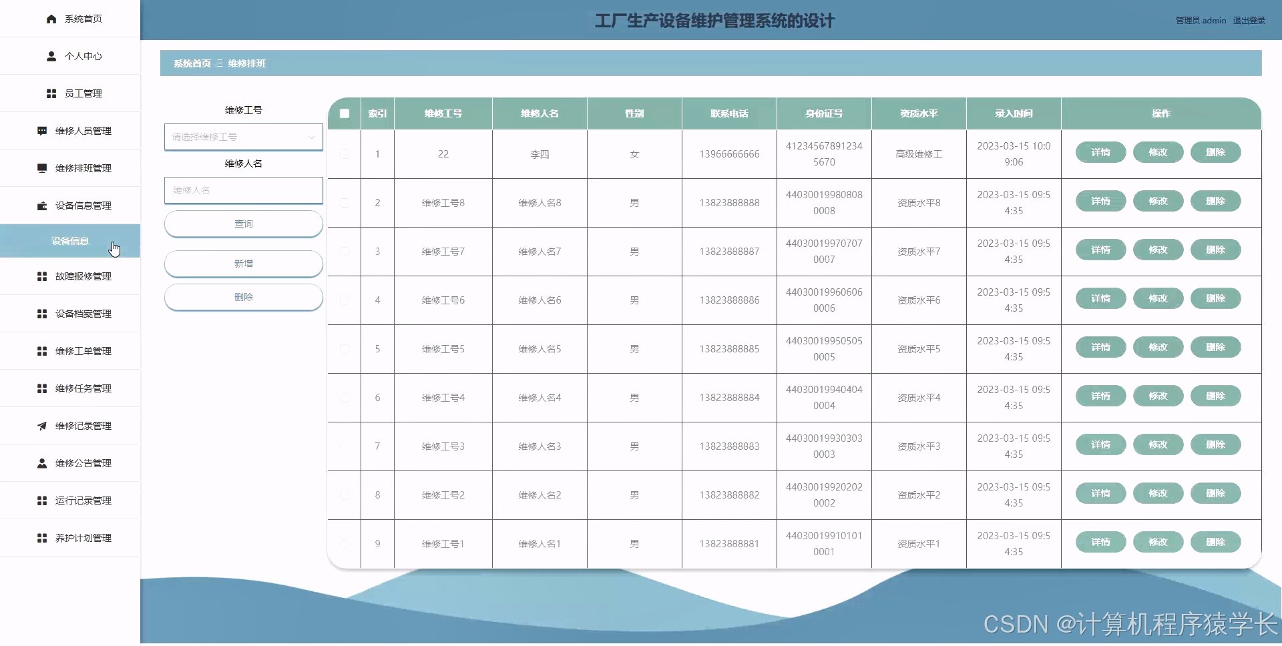
Task: Check the row checkbox for 维修工号4
Action: 345,398
